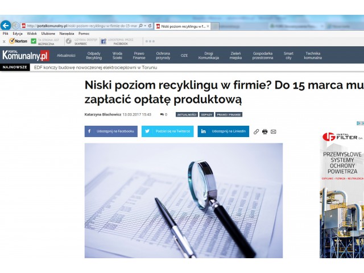Select Odpady Recykling navigation item
The image size is (364, 273).
94,56
